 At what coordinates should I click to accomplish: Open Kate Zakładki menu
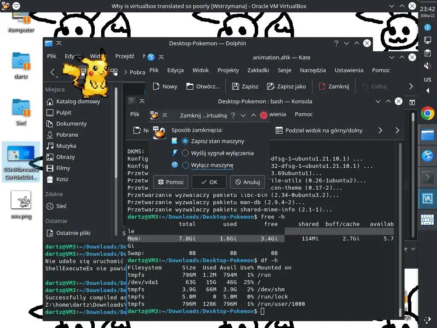click(258, 70)
